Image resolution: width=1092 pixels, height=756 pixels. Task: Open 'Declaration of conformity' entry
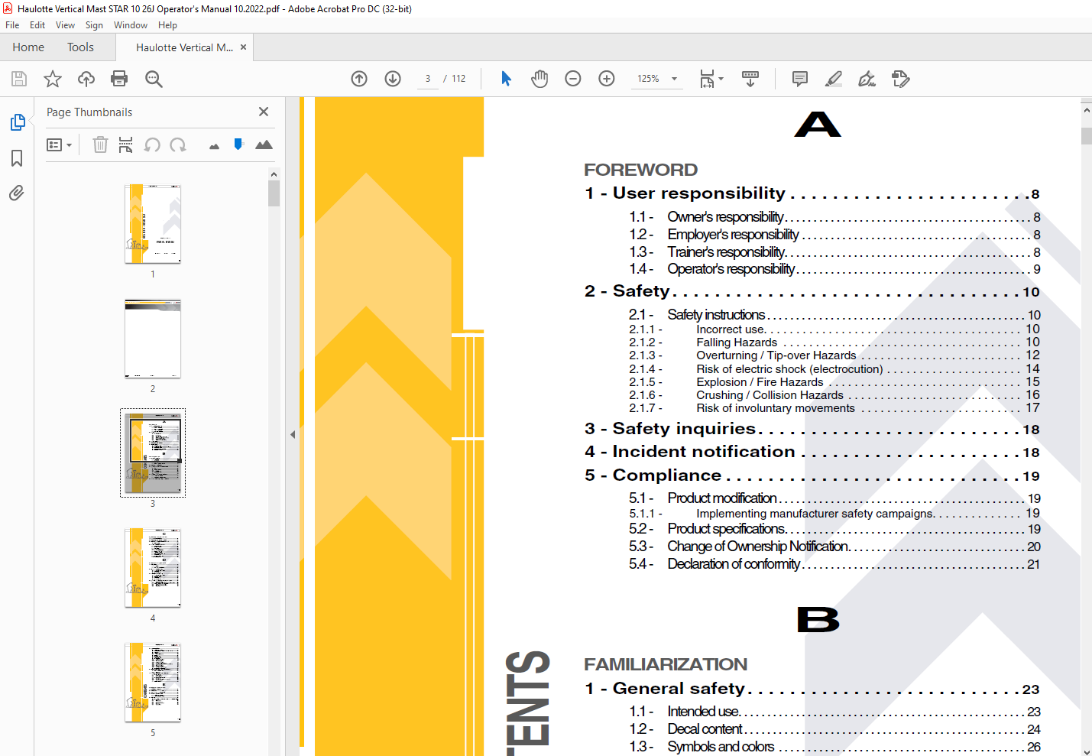tap(834, 564)
